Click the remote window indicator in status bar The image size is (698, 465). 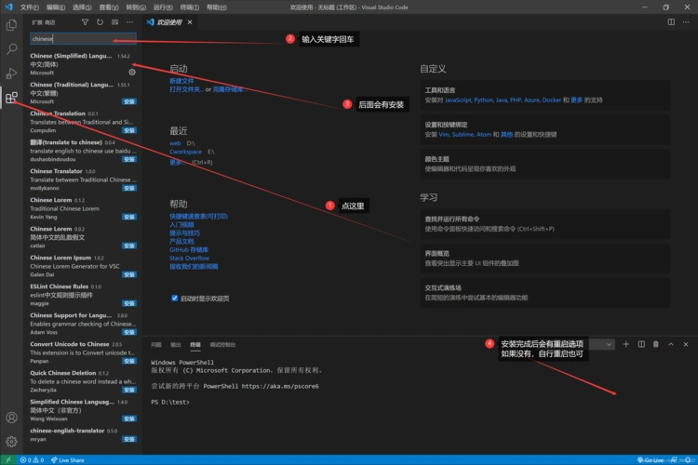(x=8, y=460)
